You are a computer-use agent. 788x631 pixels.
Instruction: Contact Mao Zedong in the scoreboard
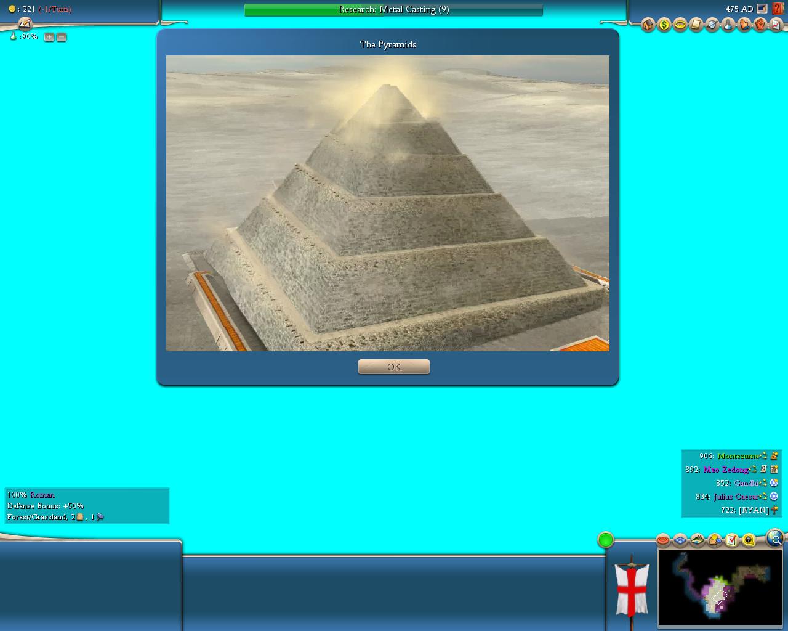(x=726, y=470)
